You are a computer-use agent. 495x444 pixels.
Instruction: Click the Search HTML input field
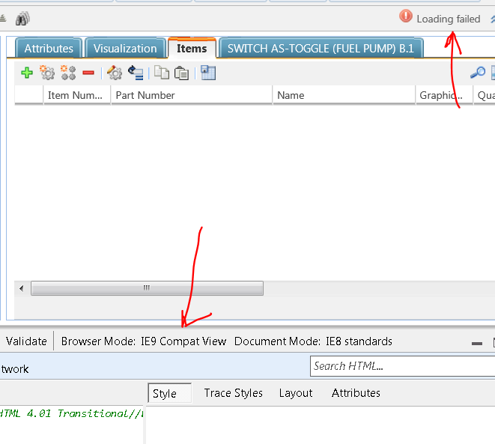(x=402, y=366)
